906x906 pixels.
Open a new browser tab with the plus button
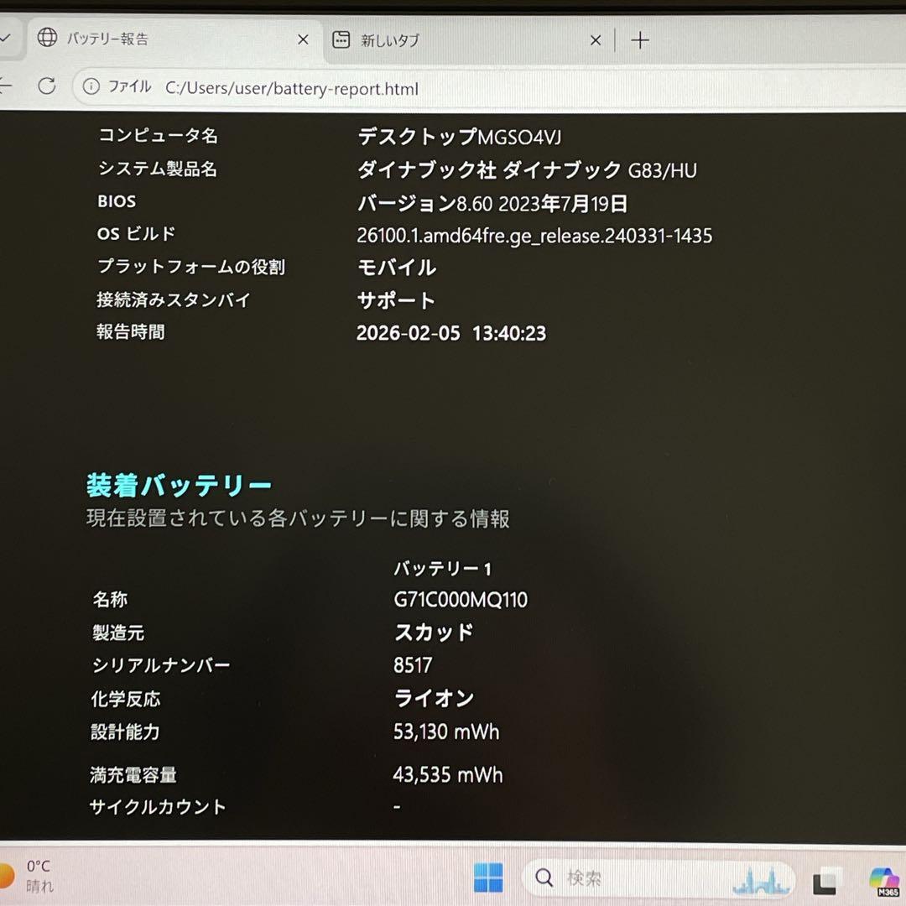[x=641, y=39]
